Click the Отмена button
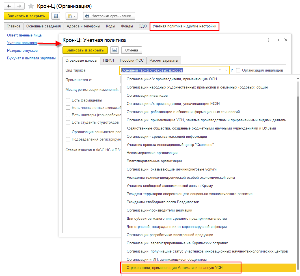Viewport: 300px width, 276px height. click(x=131, y=50)
